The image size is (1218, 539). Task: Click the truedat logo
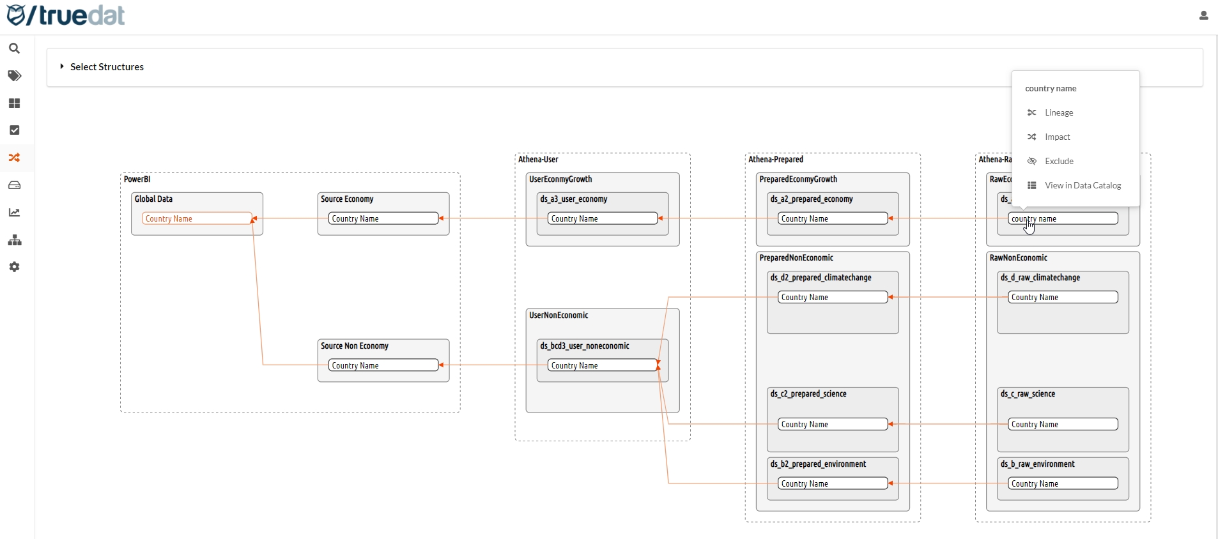[66, 15]
